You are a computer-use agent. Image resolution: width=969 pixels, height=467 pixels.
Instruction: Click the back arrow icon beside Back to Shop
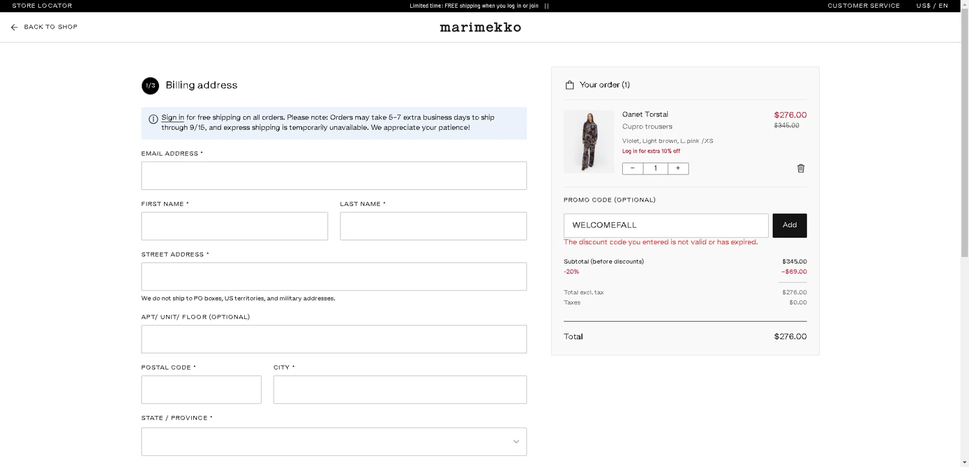(14, 27)
